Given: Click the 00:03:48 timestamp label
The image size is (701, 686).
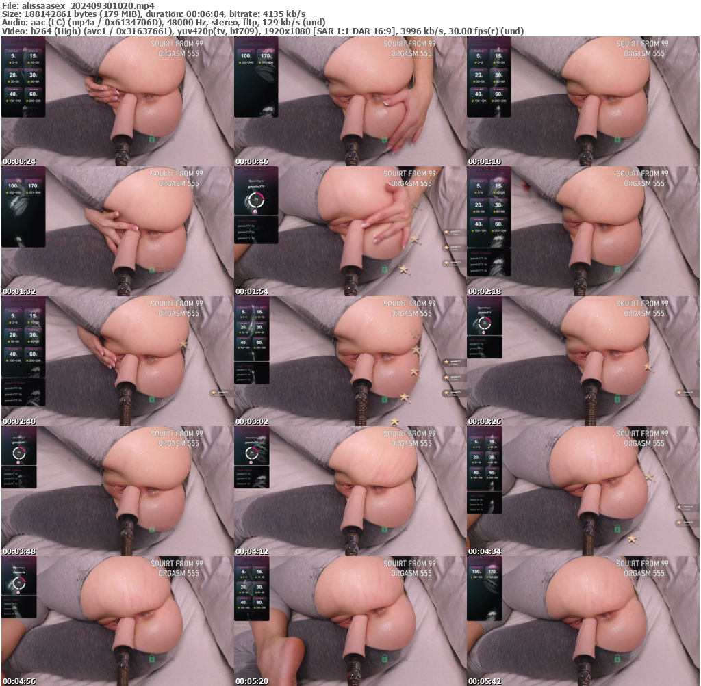Looking at the screenshot, I should 19,553.
